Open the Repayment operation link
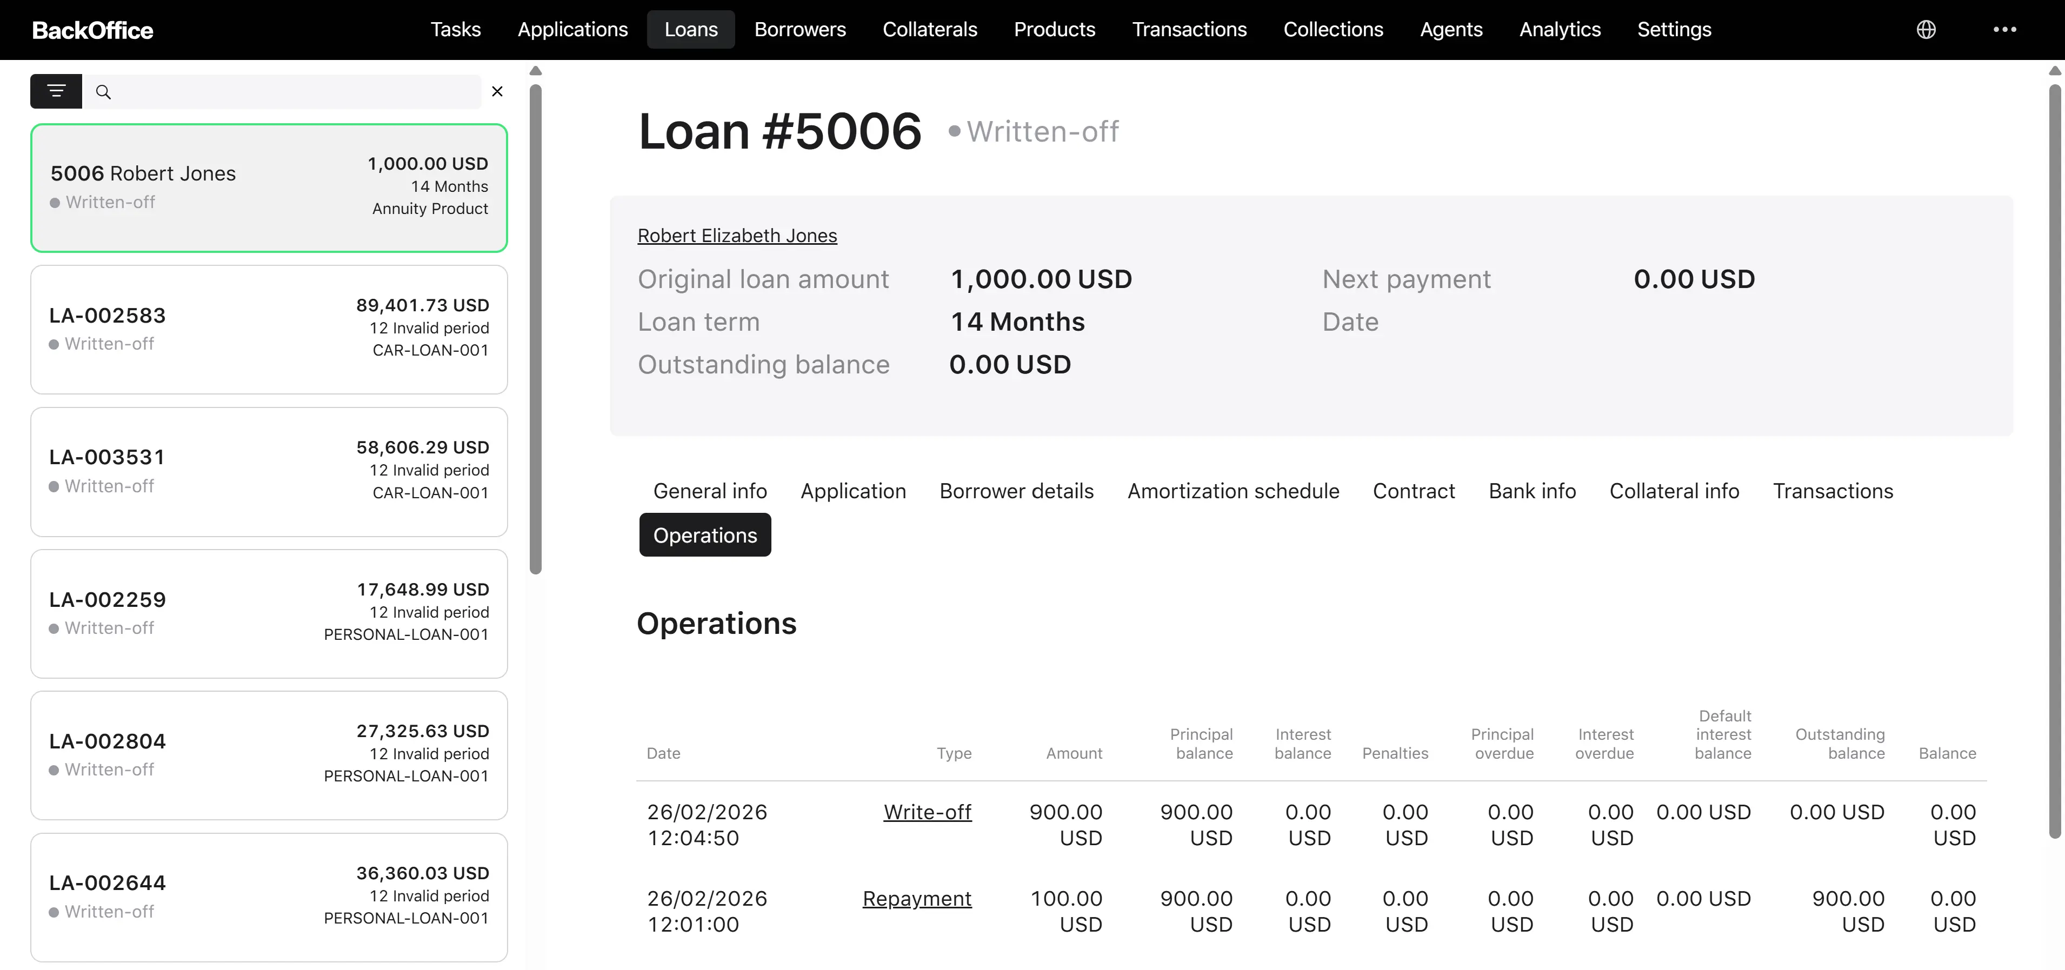The image size is (2065, 970). [916, 899]
